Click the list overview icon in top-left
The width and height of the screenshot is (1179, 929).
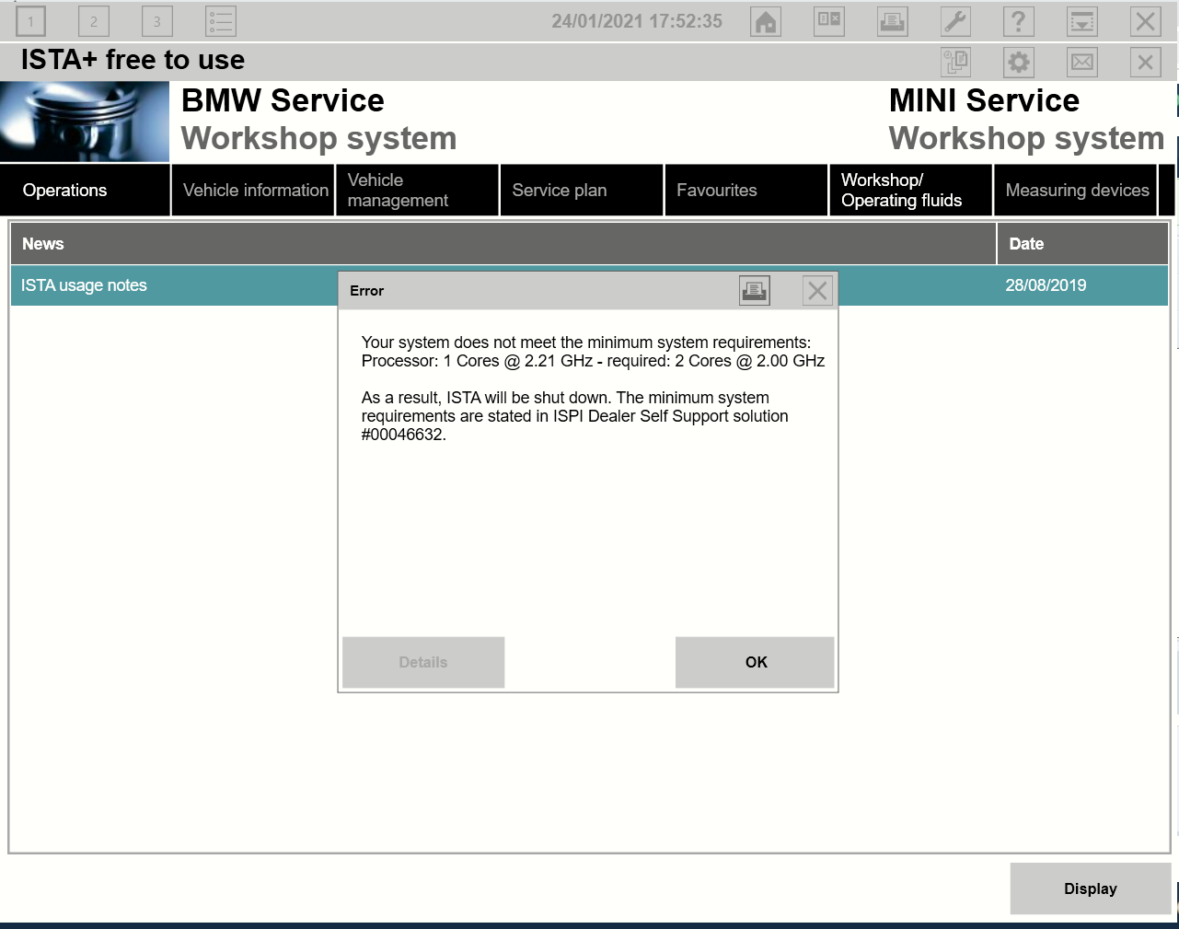click(x=221, y=22)
